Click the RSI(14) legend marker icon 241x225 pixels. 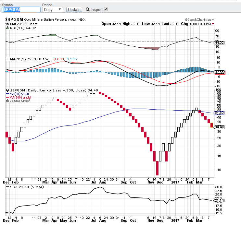(x=7, y=28)
